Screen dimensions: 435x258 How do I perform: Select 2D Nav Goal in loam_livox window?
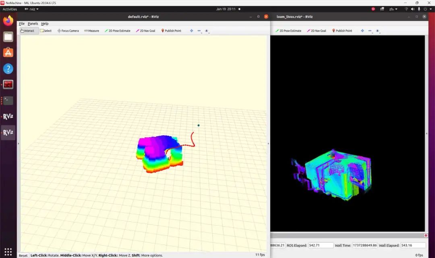(x=317, y=31)
